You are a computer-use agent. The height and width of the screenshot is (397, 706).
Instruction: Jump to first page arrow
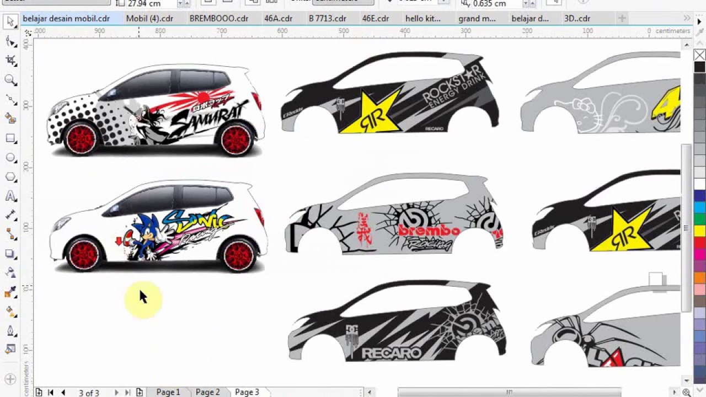[50, 392]
